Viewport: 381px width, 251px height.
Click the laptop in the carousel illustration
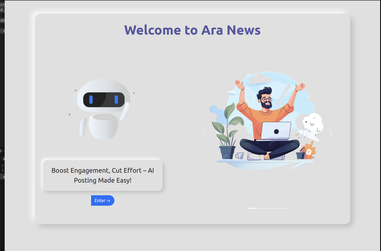pyautogui.click(x=276, y=131)
